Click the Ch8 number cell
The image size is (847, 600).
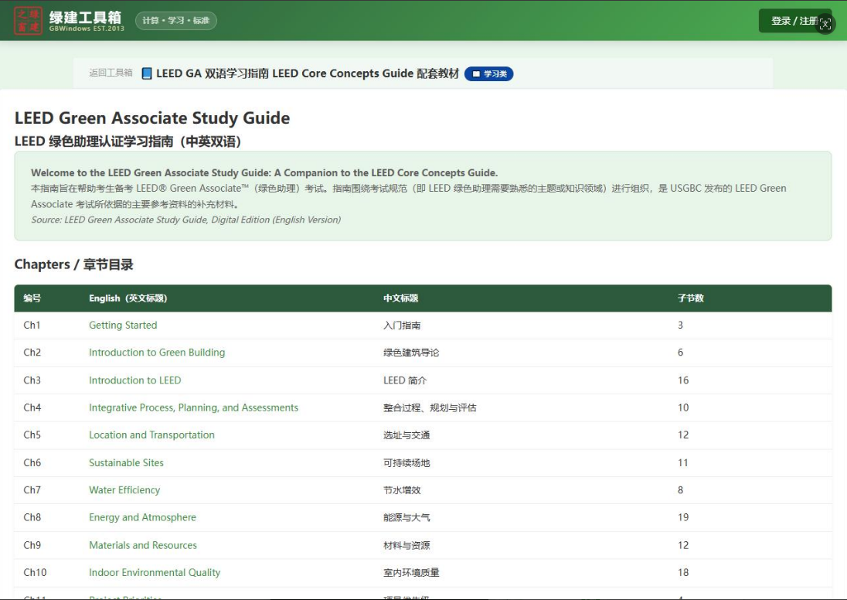coord(32,518)
